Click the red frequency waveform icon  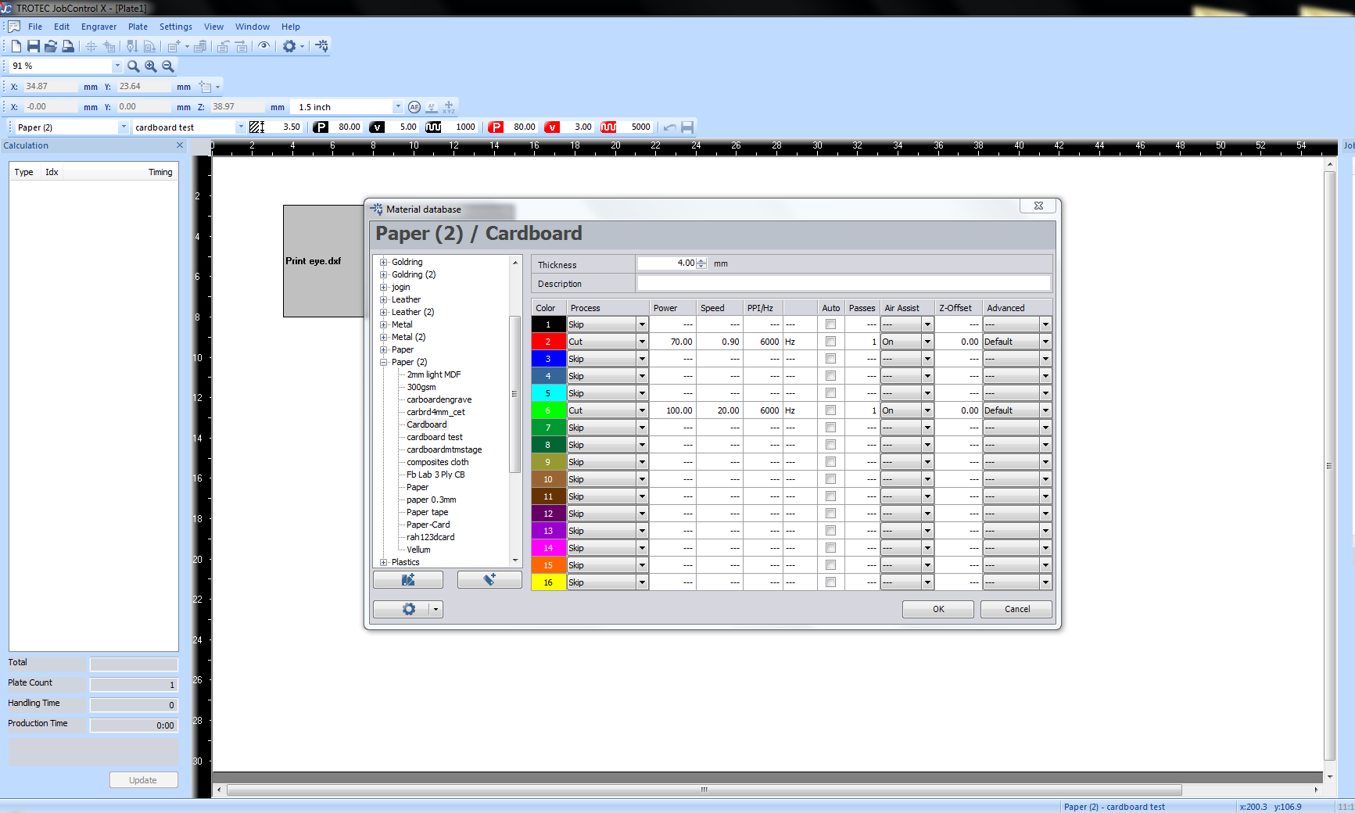(608, 127)
